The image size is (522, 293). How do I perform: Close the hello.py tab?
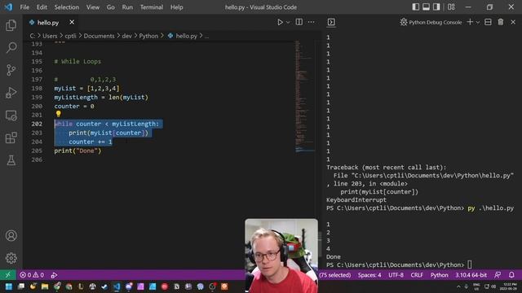(x=72, y=22)
